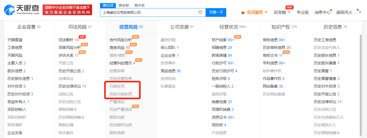
Task: Click the company name search field
Action: click(149, 12)
